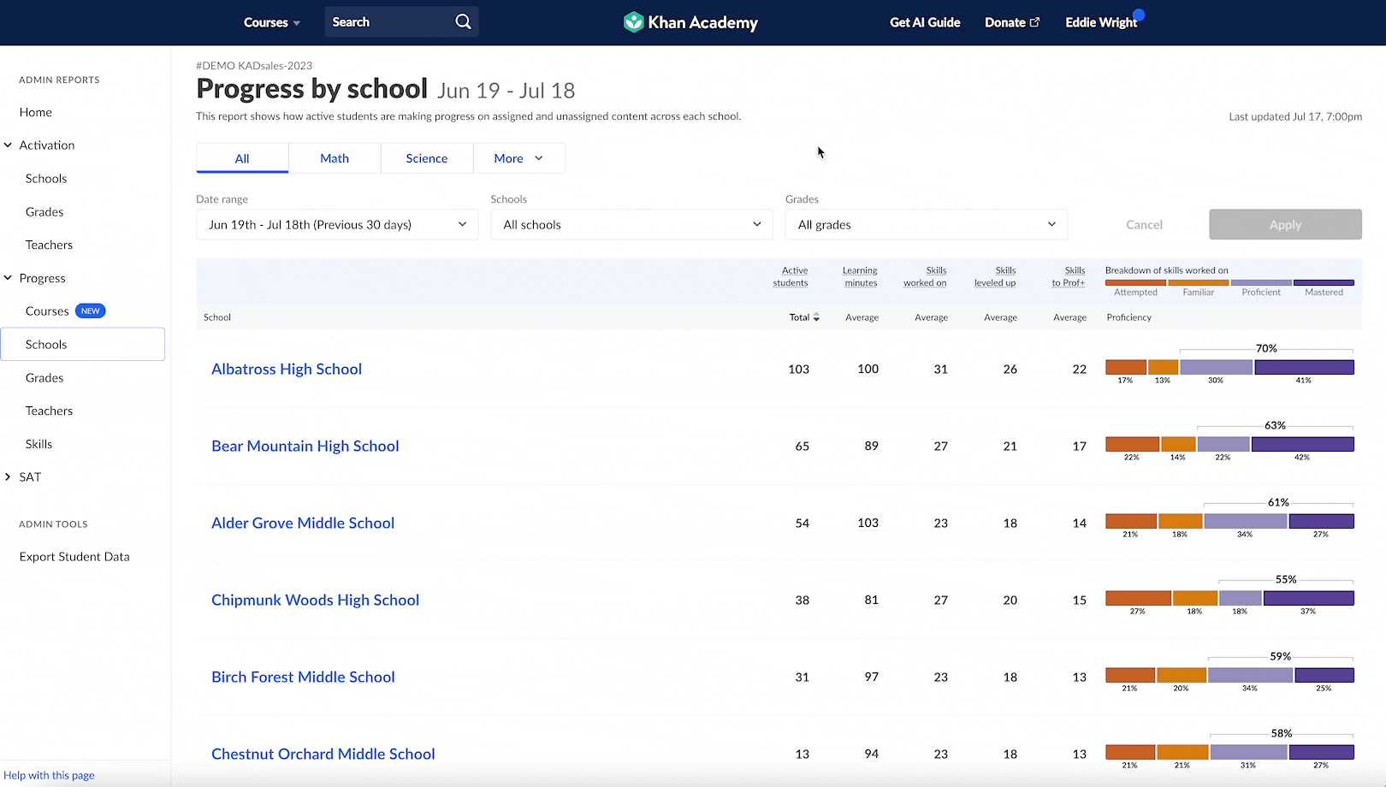This screenshot has width=1386, height=787.
Task: Click the Learning minutes column header
Action: [860, 276]
